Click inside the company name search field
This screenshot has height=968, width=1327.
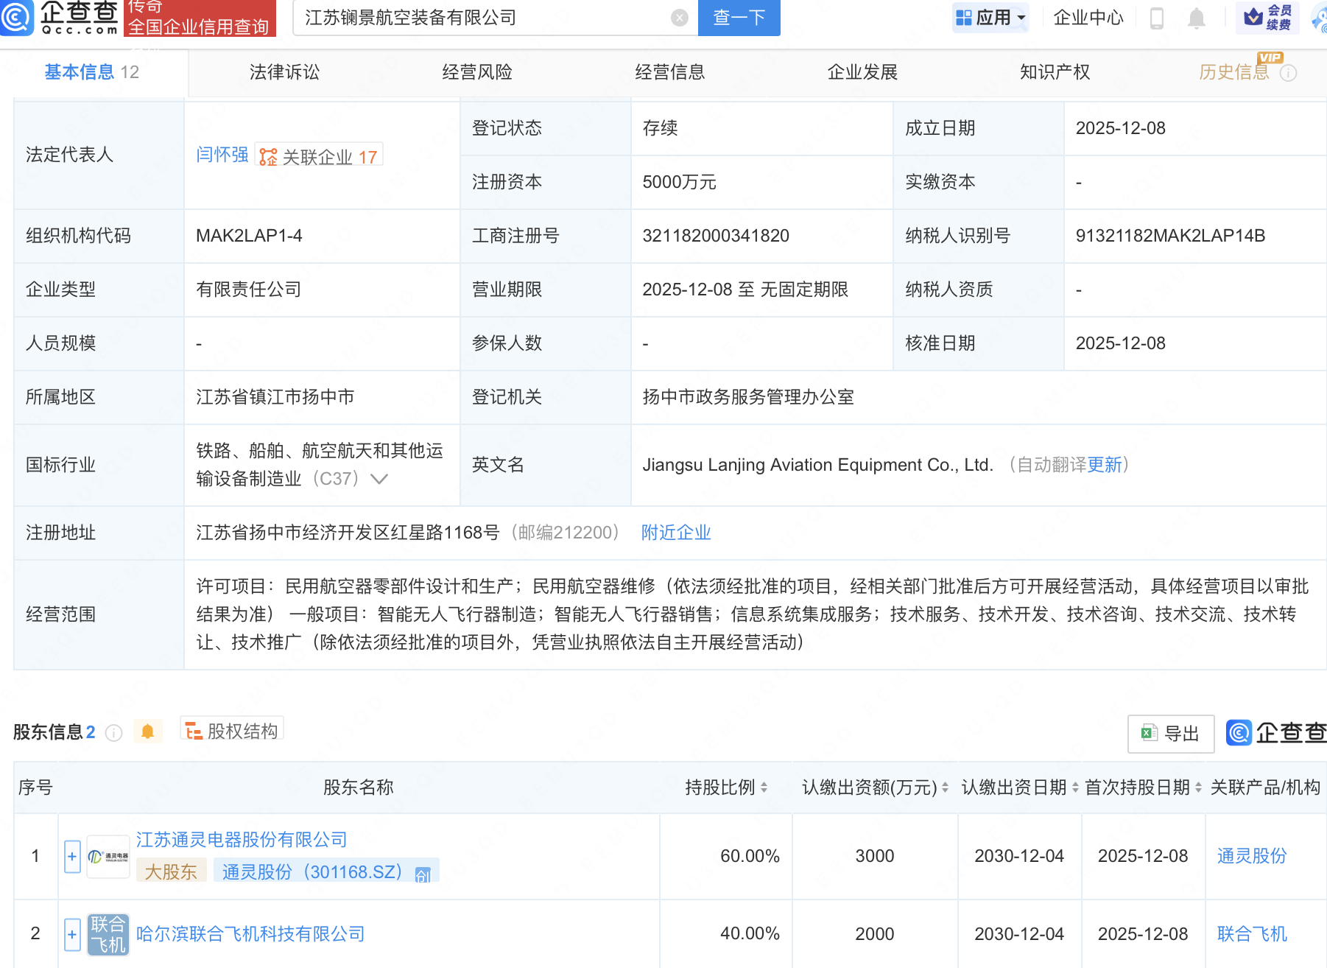(x=479, y=18)
